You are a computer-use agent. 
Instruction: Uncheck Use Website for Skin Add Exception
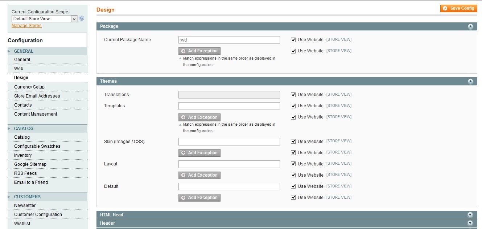coord(293,153)
